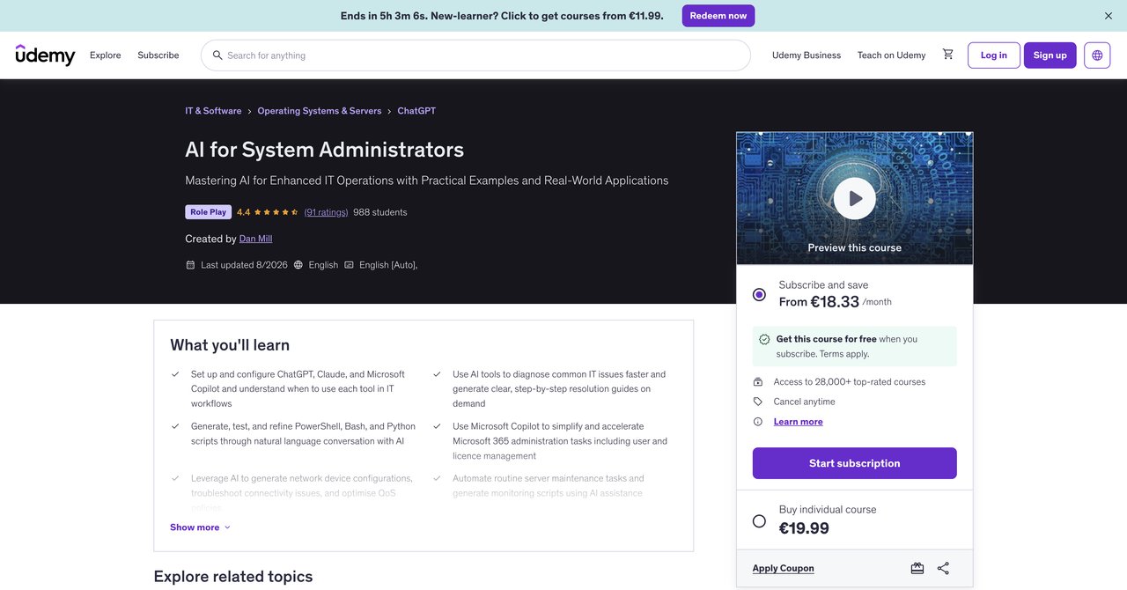Click the info icon beside Learn more

758,422
